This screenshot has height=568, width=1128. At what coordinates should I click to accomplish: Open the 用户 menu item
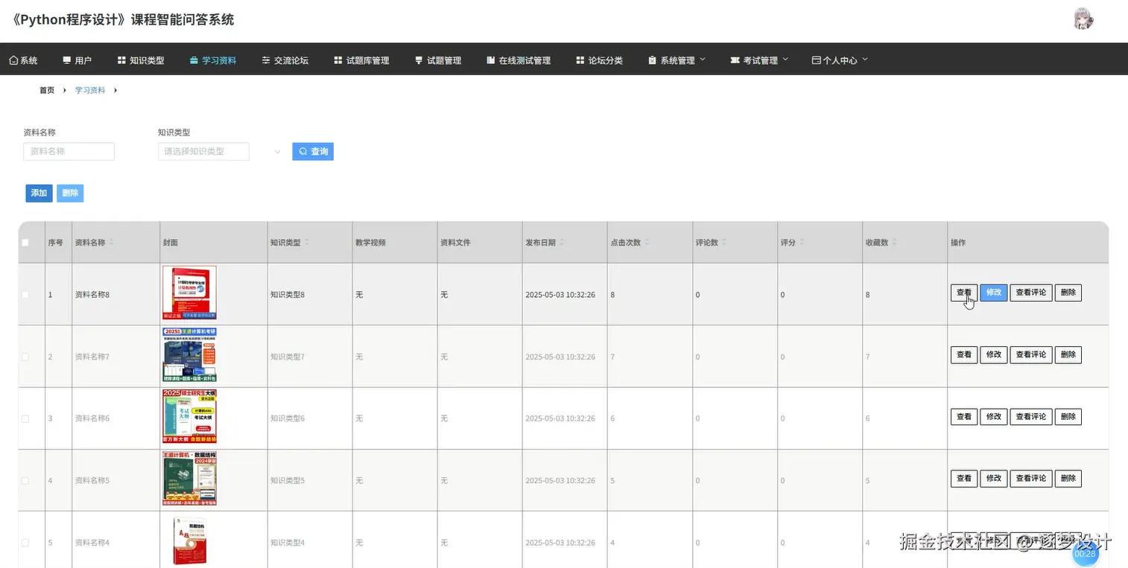tap(77, 60)
